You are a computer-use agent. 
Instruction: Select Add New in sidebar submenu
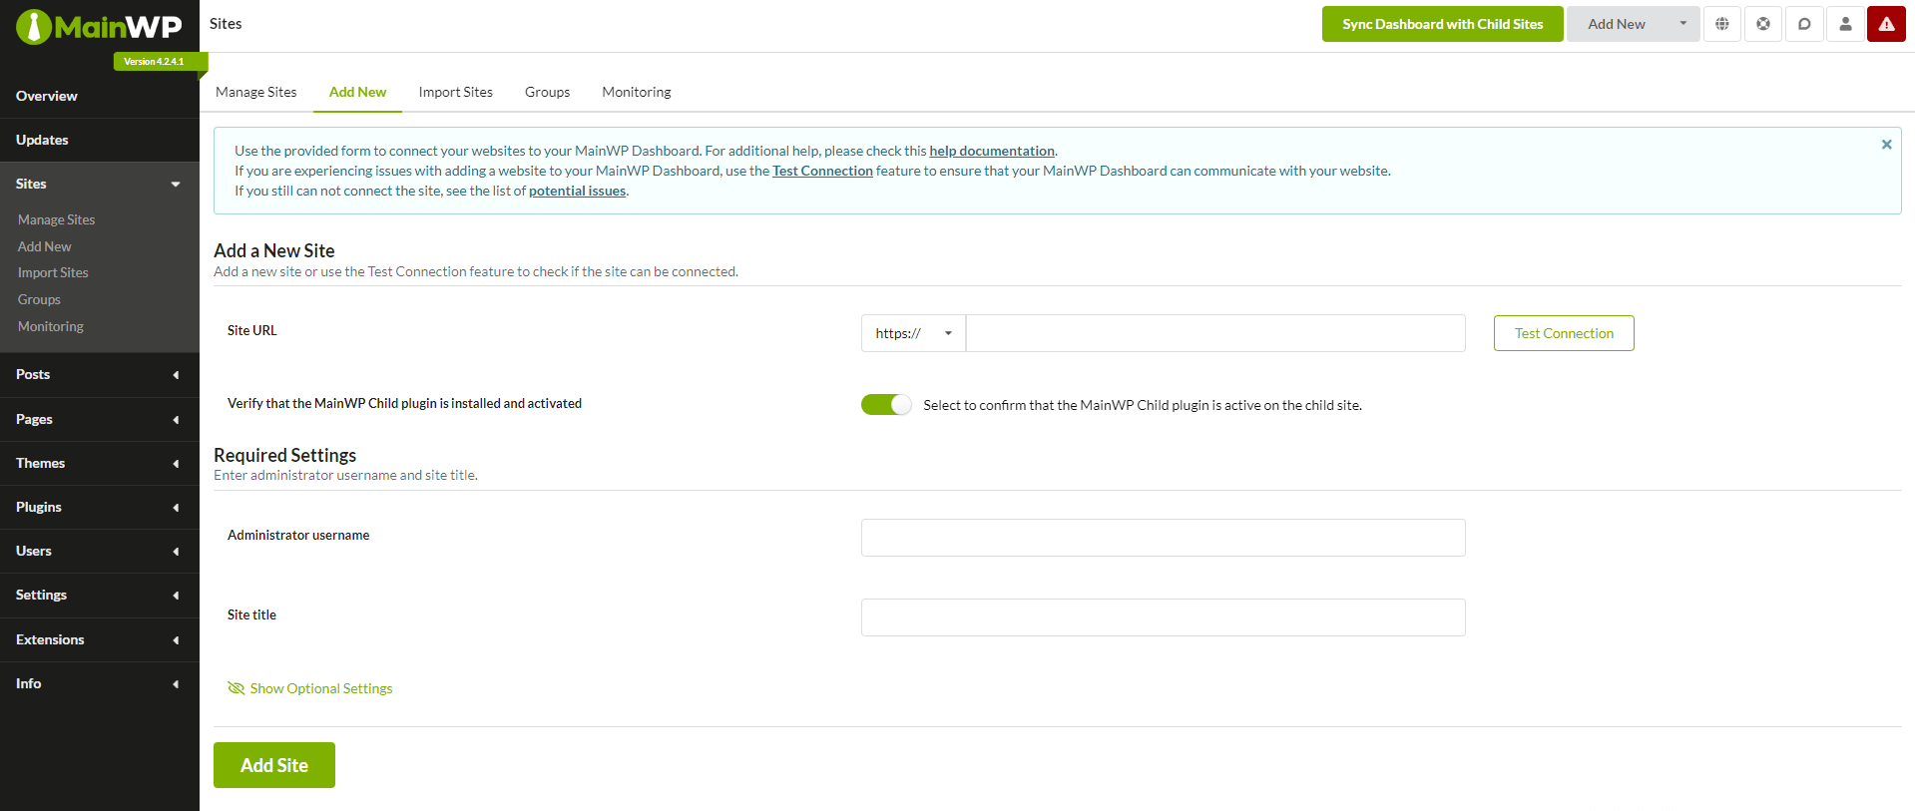[45, 246]
